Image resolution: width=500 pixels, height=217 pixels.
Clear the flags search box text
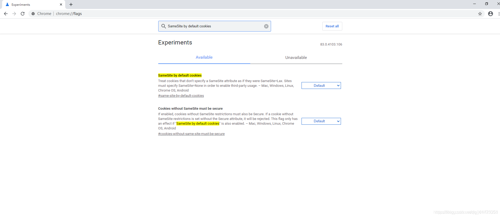coord(266,26)
